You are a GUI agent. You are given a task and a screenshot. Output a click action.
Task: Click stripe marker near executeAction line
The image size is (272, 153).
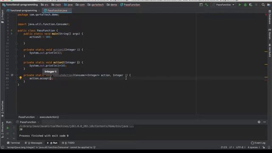pos(266,77)
